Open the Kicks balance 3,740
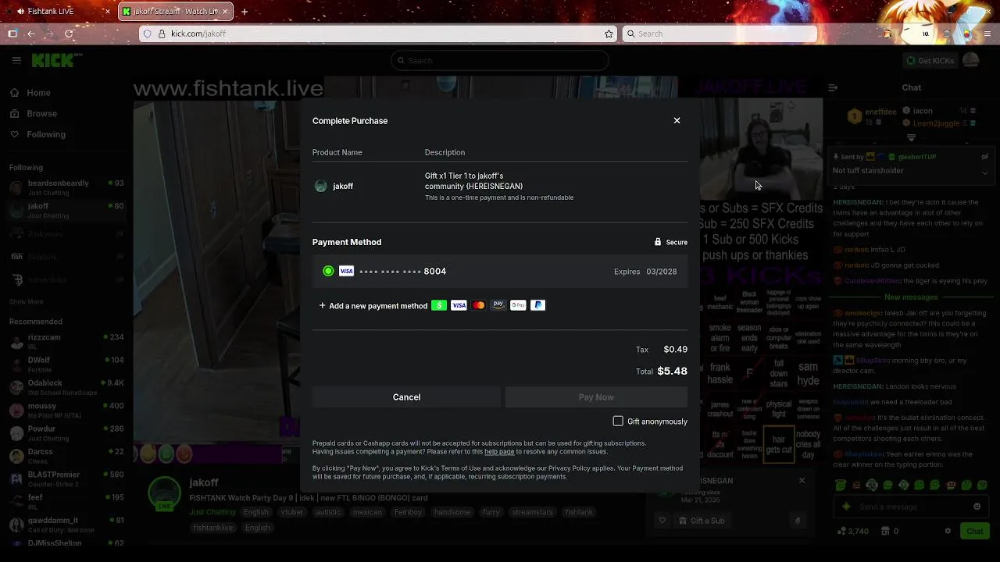The height and width of the screenshot is (562, 1000). click(852, 531)
